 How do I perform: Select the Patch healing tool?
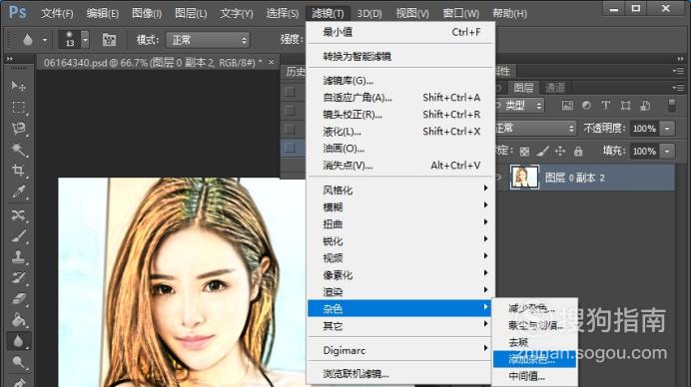18,214
